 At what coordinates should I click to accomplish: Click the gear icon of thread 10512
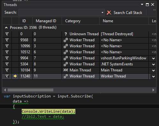66,52
